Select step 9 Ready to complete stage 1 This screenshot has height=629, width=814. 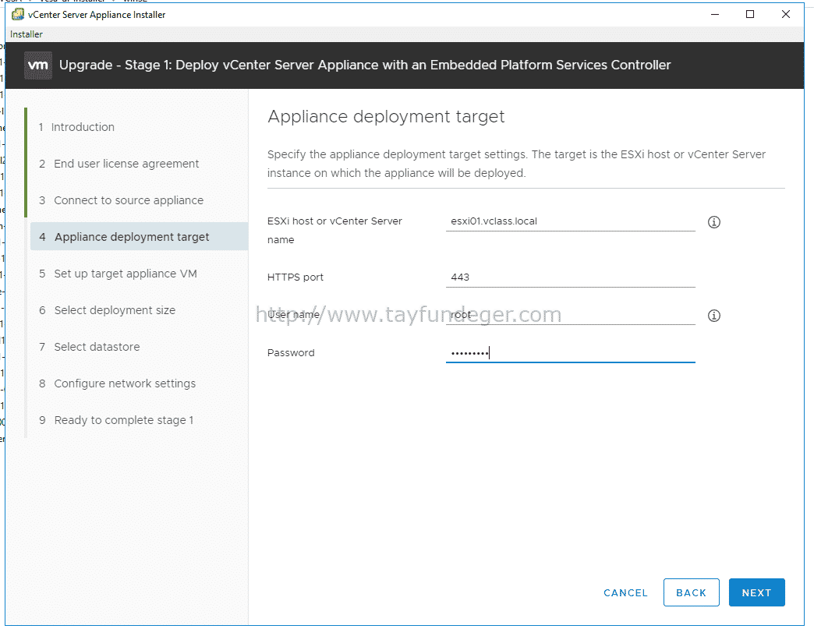116,420
